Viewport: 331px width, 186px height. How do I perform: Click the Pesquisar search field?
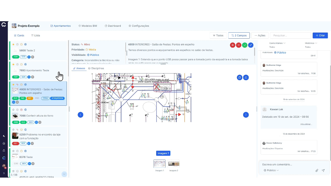coord(291,35)
